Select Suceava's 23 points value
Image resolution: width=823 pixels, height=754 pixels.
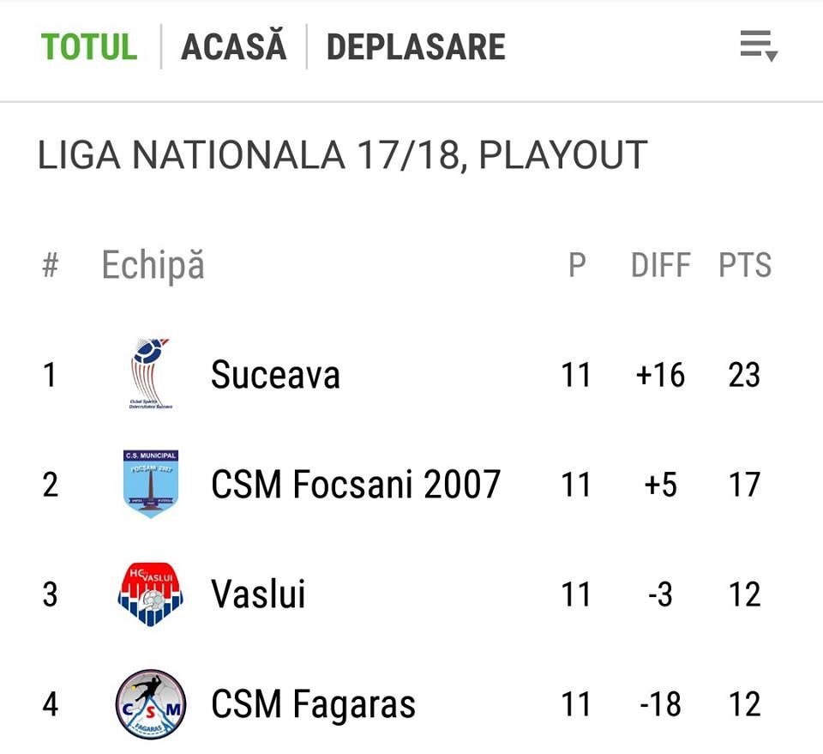pyautogui.click(x=744, y=375)
